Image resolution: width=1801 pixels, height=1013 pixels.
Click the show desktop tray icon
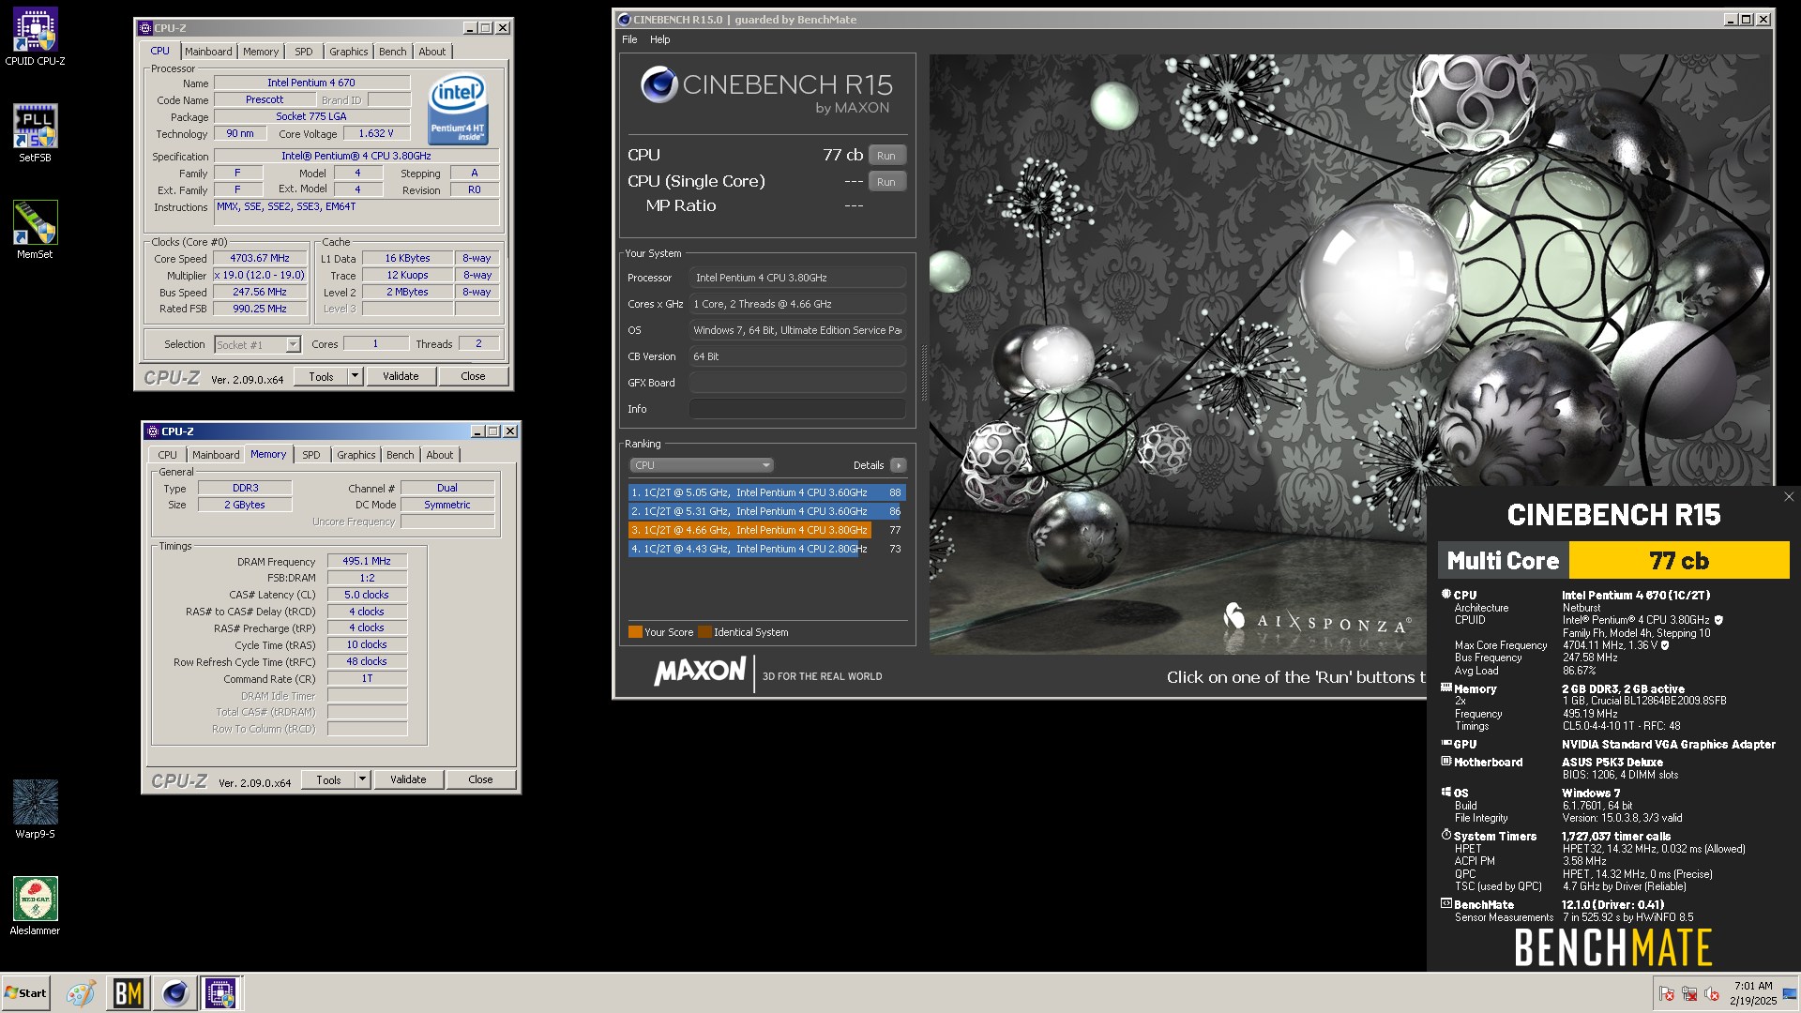pos(1790,994)
